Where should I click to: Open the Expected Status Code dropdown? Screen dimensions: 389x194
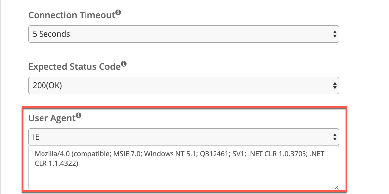183,86
